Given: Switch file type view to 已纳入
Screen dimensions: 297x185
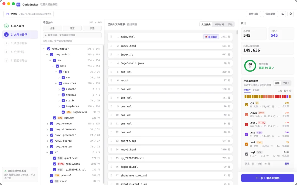Looking at the screenshot, I should [x=286, y=83].
